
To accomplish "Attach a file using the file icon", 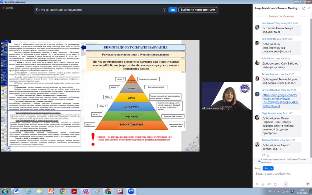I will [275, 184].
